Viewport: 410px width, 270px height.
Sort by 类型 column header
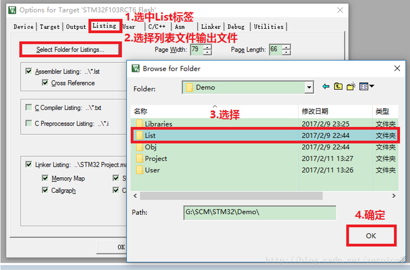pos(385,111)
